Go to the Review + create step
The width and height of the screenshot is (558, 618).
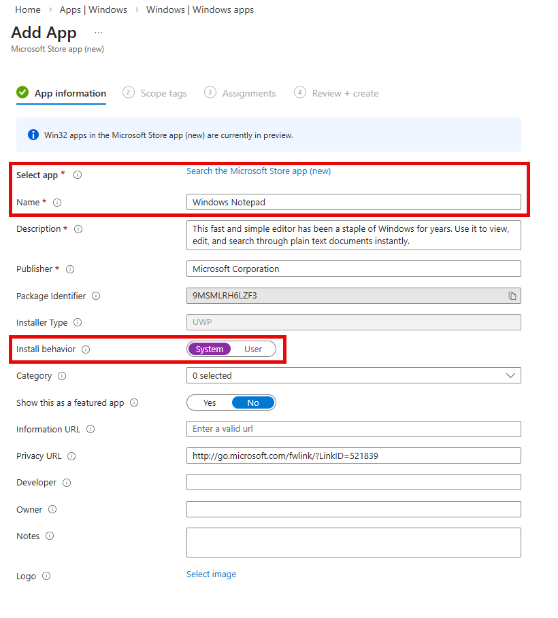(336, 93)
